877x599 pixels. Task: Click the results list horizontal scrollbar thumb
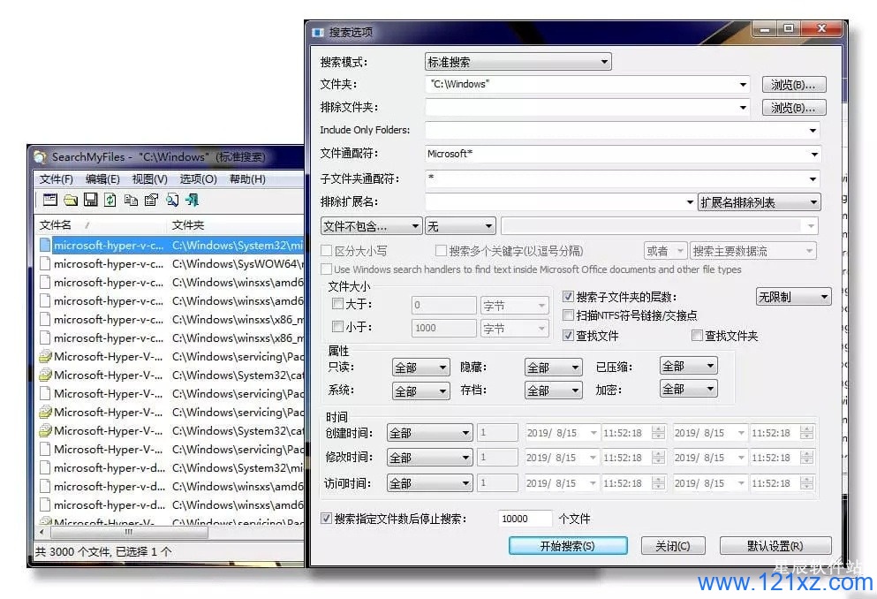pyautogui.click(x=129, y=531)
